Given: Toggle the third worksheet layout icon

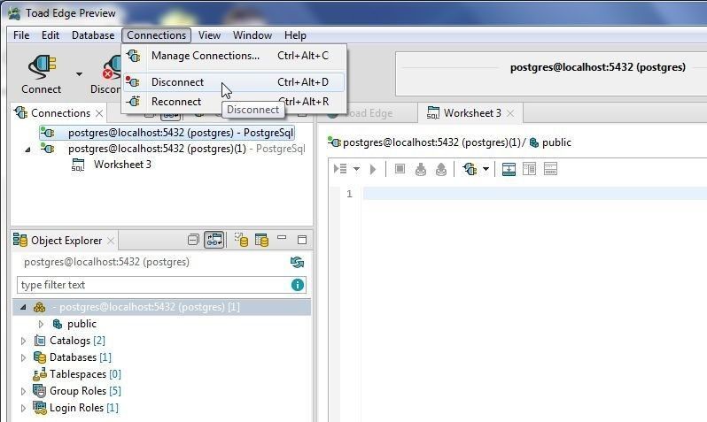Looking at the screenshot, I should [550, 169].
